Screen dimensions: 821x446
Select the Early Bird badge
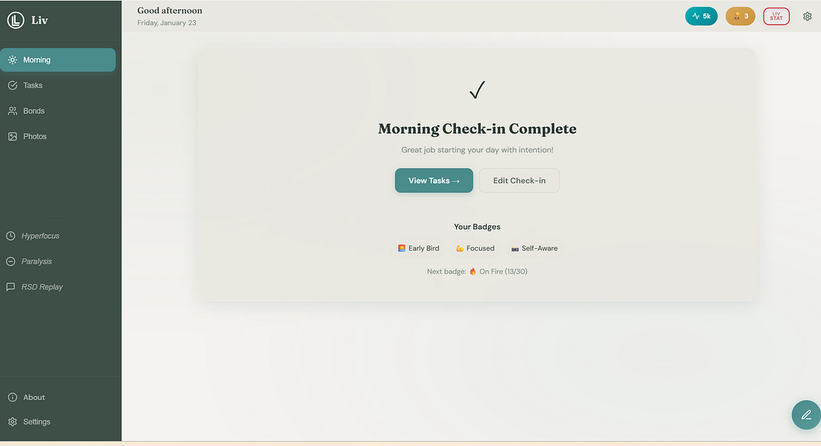pos(418,248)
